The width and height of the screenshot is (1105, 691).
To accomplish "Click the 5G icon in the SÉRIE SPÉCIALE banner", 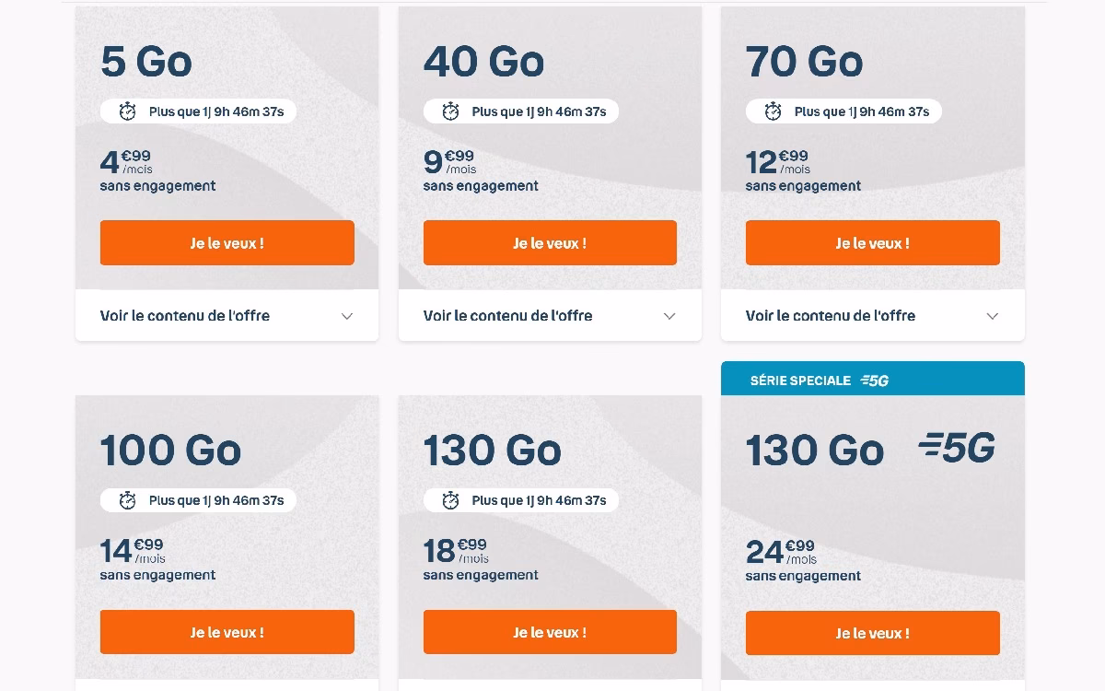I will 876,380.
